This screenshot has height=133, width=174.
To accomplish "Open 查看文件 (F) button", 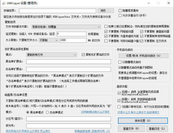I will coord(131,129).
